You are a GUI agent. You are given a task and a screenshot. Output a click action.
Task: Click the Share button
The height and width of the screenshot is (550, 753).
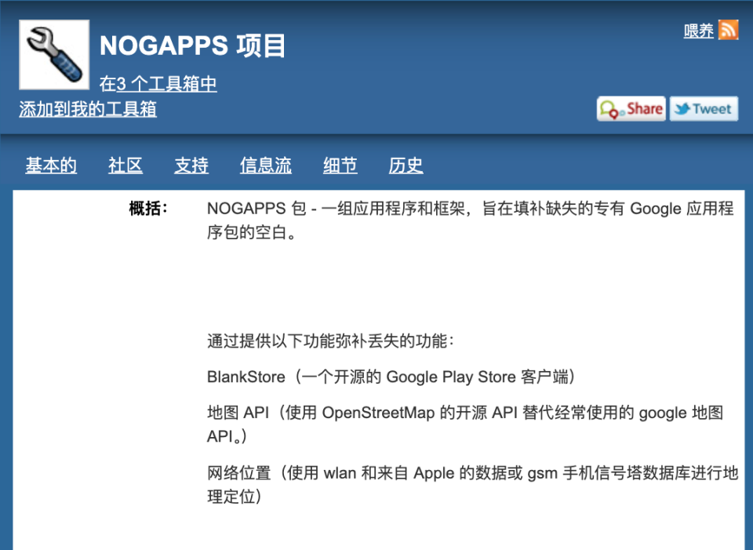click(631, 109)
